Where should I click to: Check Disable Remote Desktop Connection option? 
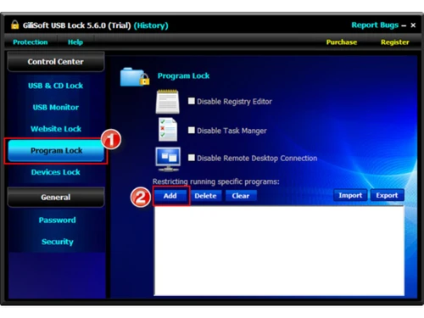pos(192,158)
